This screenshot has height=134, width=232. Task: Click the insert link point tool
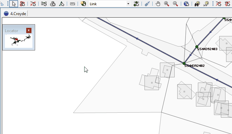[147, 4]
